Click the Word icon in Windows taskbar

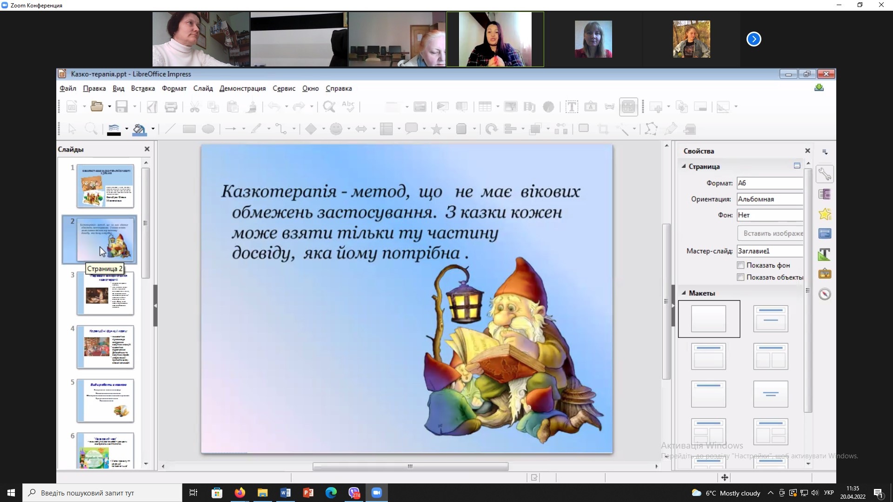(x=285, y=493)
